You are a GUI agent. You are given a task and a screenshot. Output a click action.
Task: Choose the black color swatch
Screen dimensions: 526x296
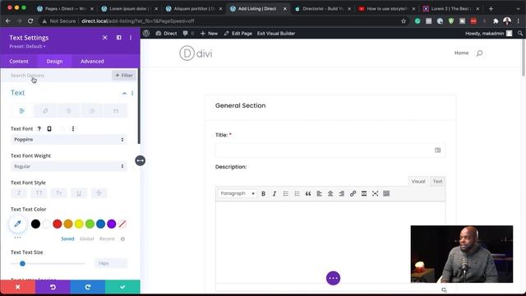pos(35,224)
